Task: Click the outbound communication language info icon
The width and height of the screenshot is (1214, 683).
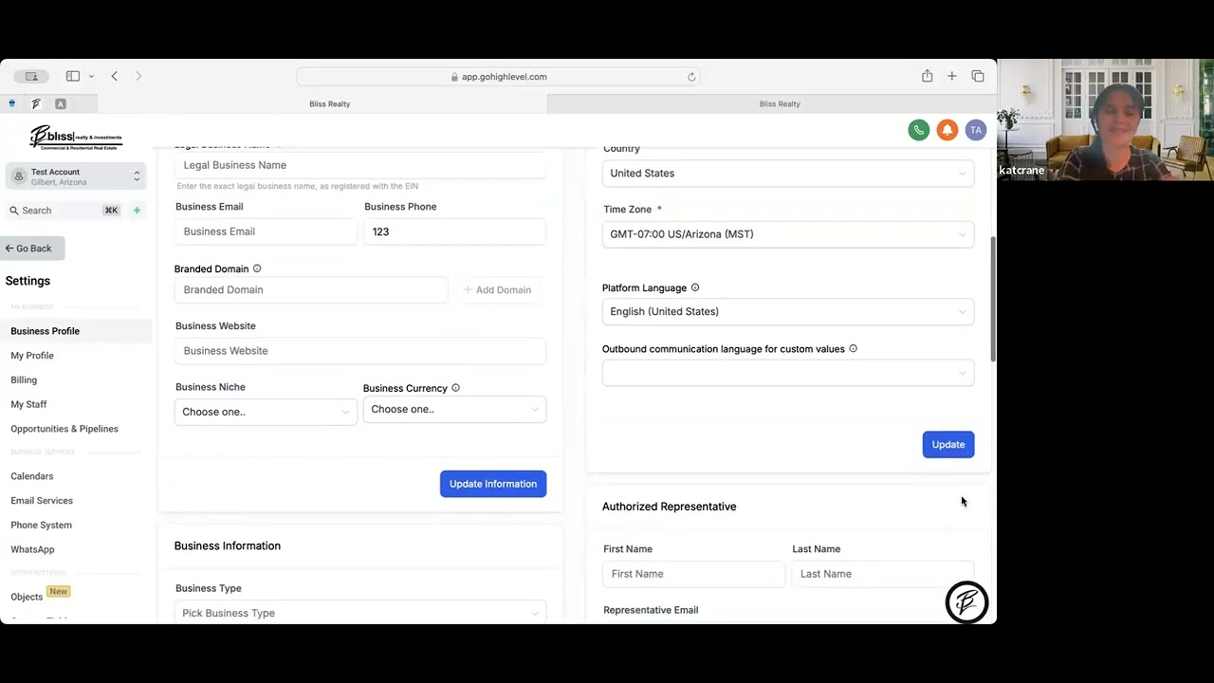Action: tap(853, 348)
